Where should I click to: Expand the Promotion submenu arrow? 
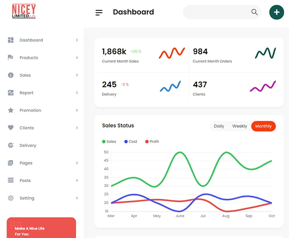pos(77,110)
